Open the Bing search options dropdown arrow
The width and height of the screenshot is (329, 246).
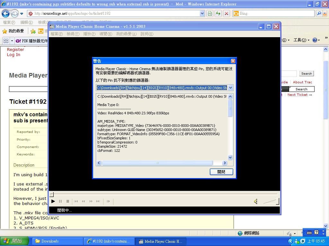(325, 13)
